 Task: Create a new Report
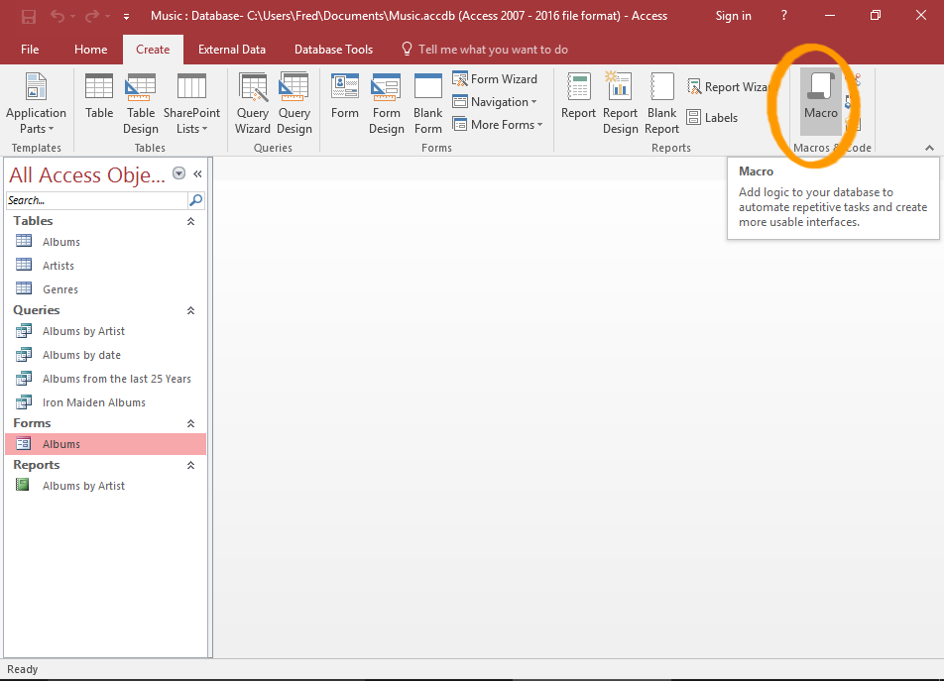(578, 96)
